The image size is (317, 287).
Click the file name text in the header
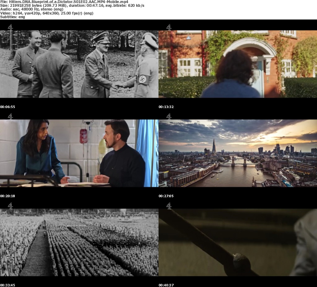click(x=64, y=2)
